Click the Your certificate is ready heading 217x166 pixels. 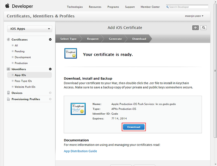pos(108,54)
